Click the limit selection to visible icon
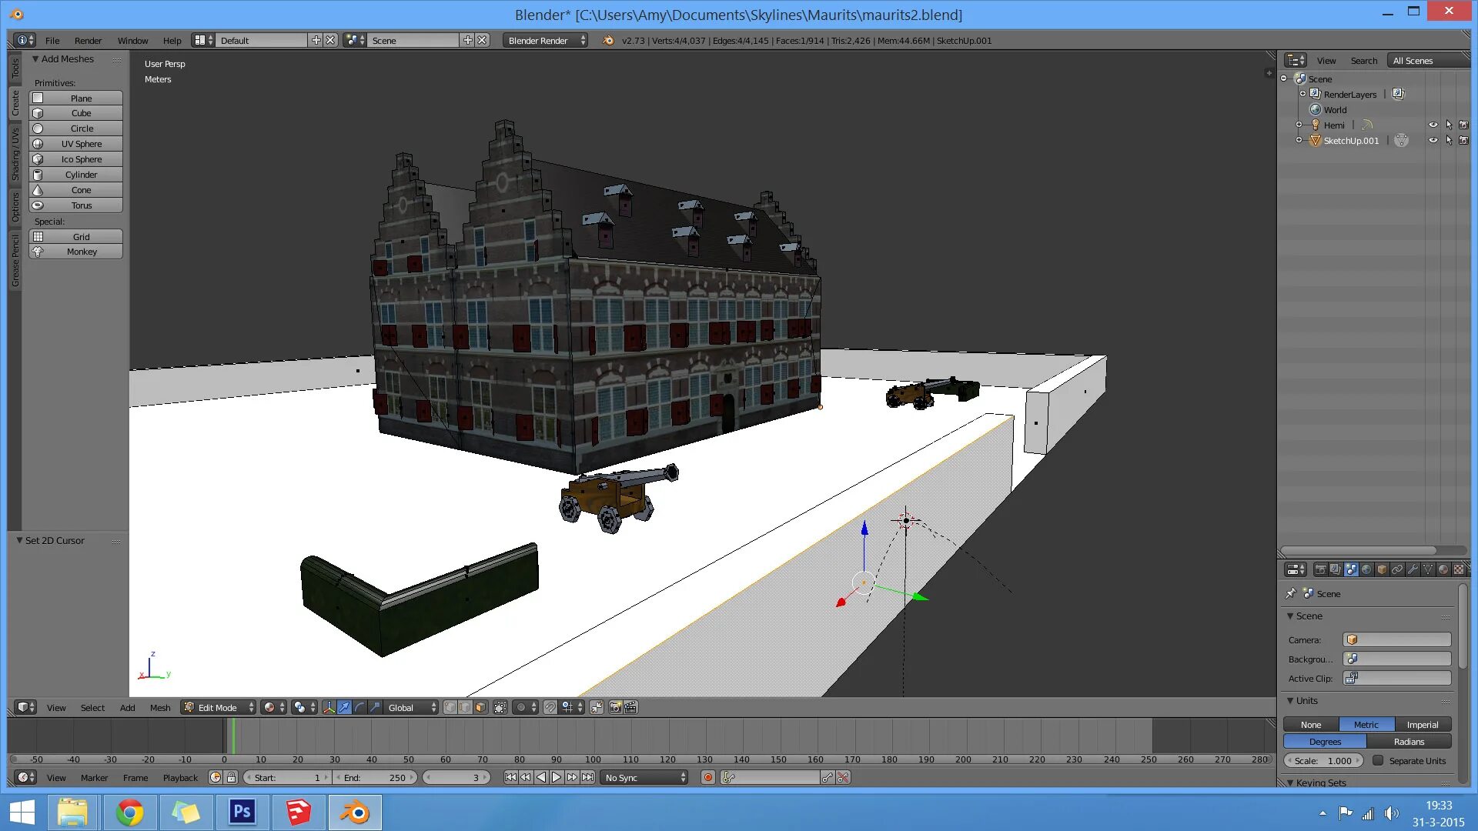1478x831 pixels. pyautogui.click(x=500, y=707)
